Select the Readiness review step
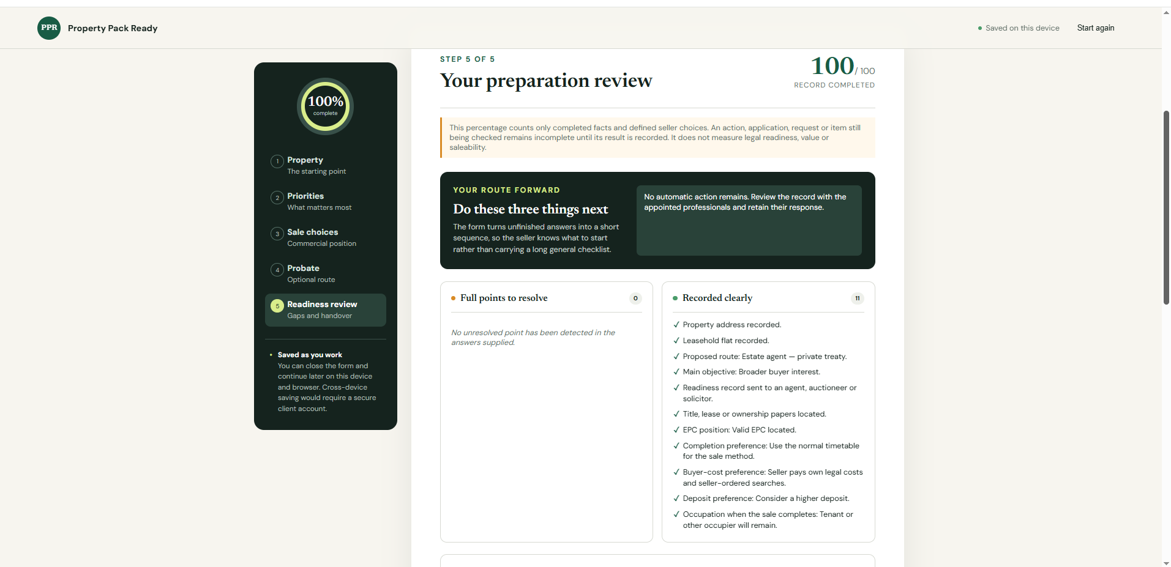Image resolution: width=1171 pixels, height=567 pixels. (326, 310)
